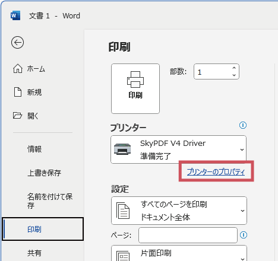Decrease 部数 with the down arrow
Viewport: 278px width, 261px height.
point(234,75)
